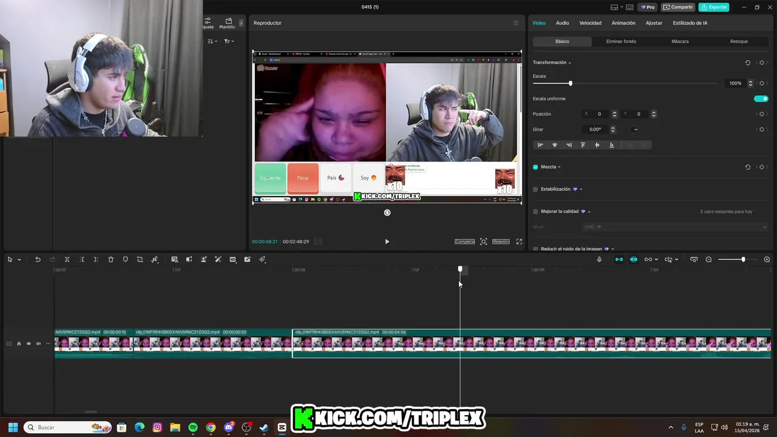Open the Ajustar tab
This screenshot has height=437, width=777.
click(x=654, y=23)
